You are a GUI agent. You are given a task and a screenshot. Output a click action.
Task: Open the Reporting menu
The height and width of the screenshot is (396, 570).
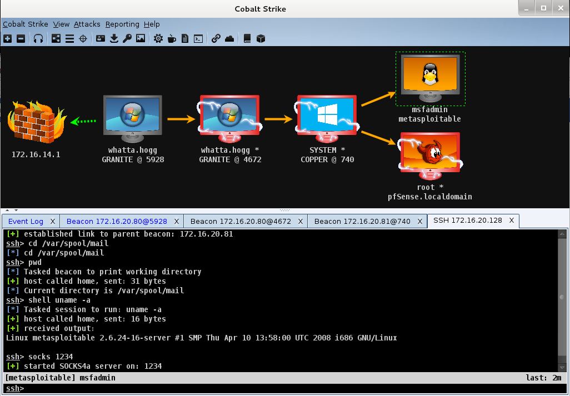click(x=122, y=24)
